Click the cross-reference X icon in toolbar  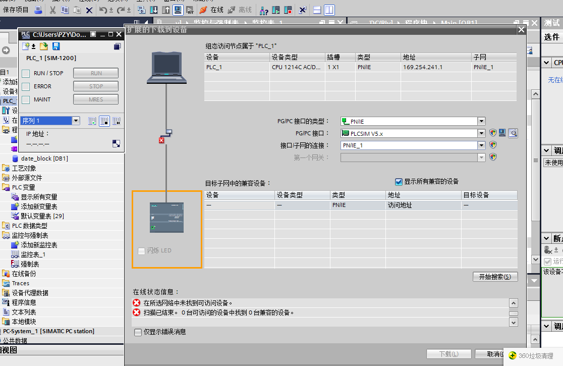[302, 10]
